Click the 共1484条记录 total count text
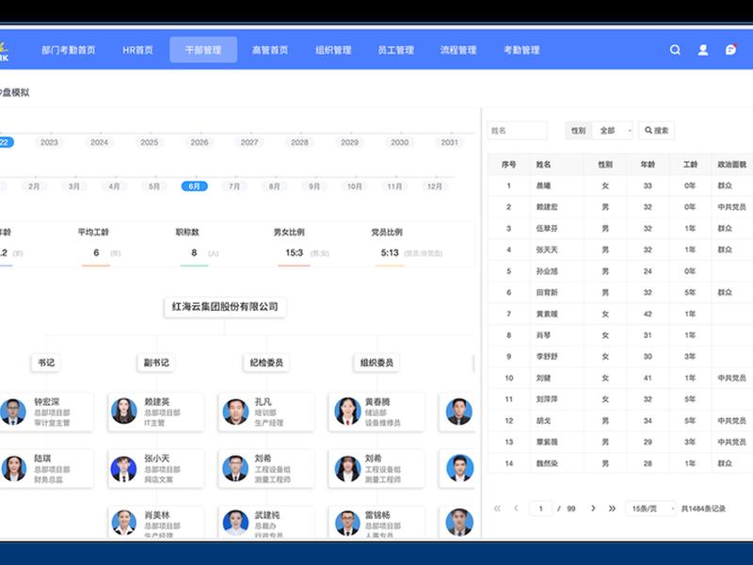 pyautogui.click(x=703, y=508)
